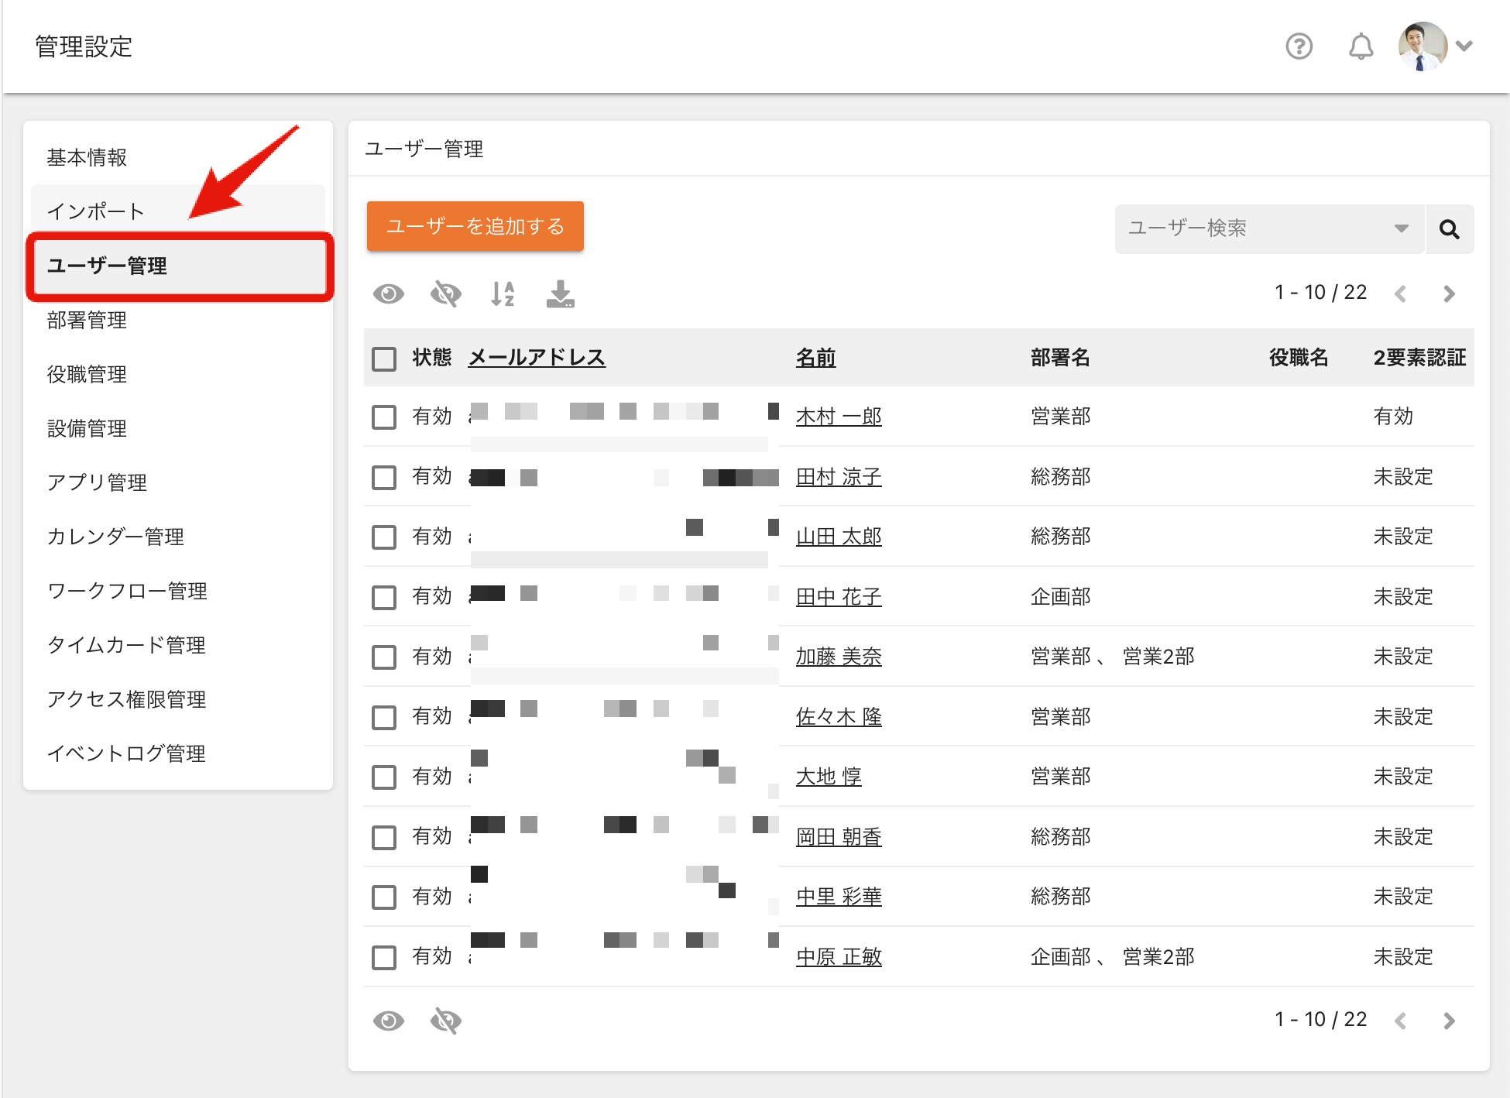Viewport: 1510px width, 1098px height.
Task: Go to previous page via bottom arrow
Action: pyautogui.click(x=1400, y=1021)
